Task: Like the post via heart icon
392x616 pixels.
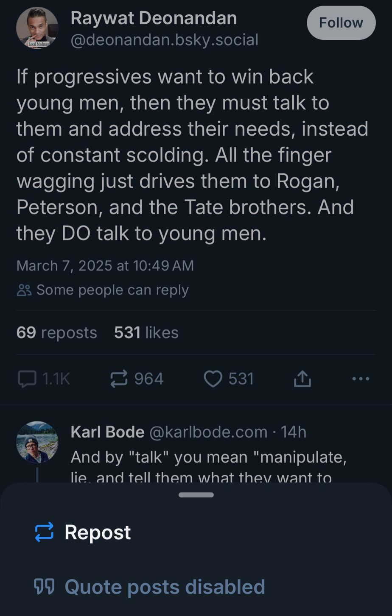Action: tap(213, 379)
